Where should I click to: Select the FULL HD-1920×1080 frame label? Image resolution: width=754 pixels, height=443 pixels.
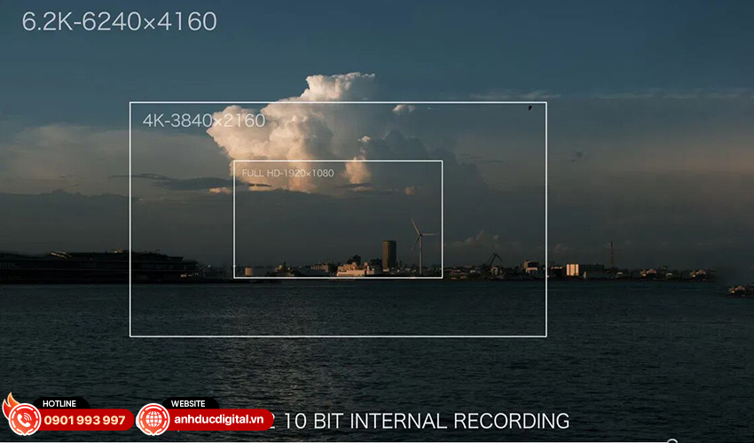pos(287,173)
